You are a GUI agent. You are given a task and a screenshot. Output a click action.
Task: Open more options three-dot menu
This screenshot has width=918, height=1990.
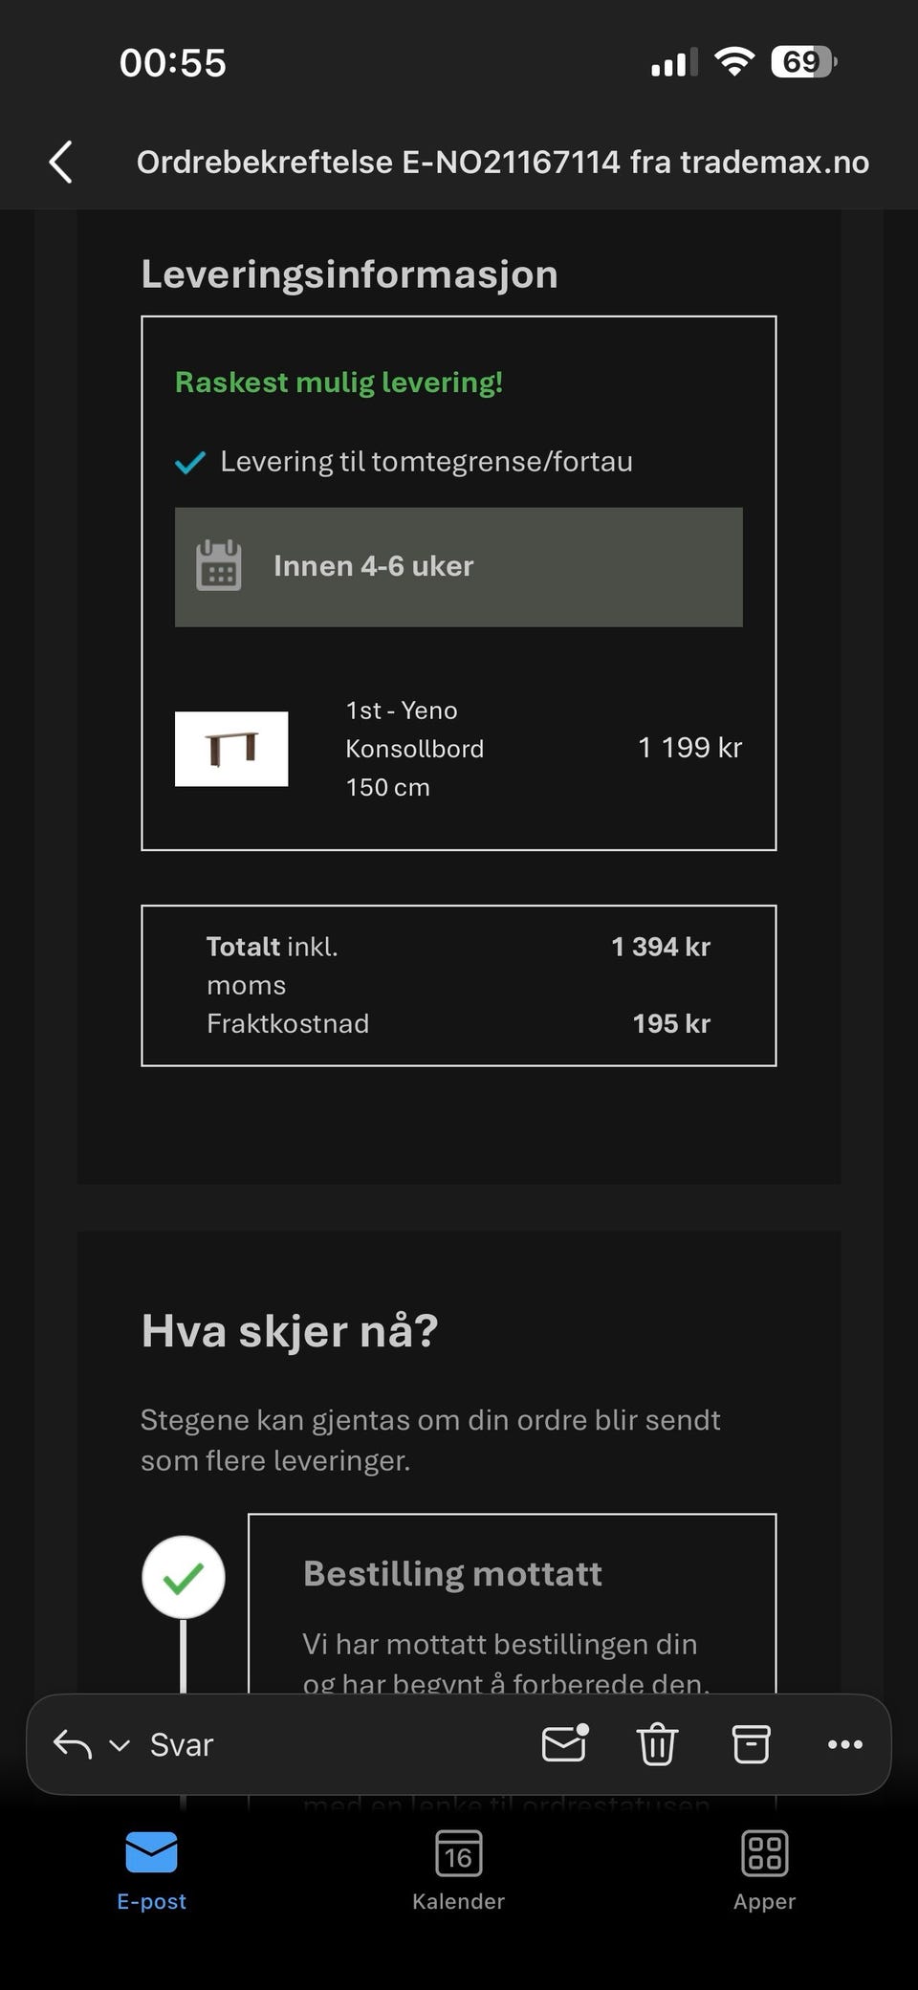pyautogui.click(x=844, y=1744)
